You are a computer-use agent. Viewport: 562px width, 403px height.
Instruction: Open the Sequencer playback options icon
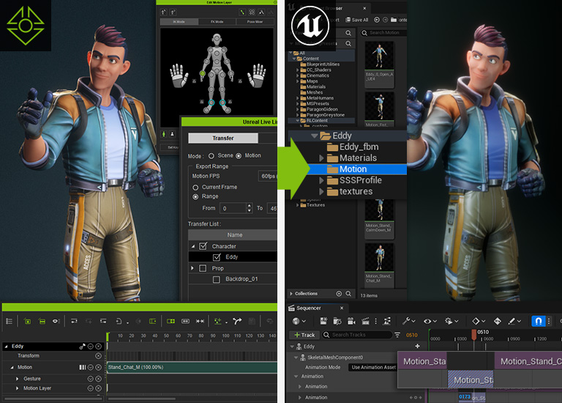[x=451, y=321]
